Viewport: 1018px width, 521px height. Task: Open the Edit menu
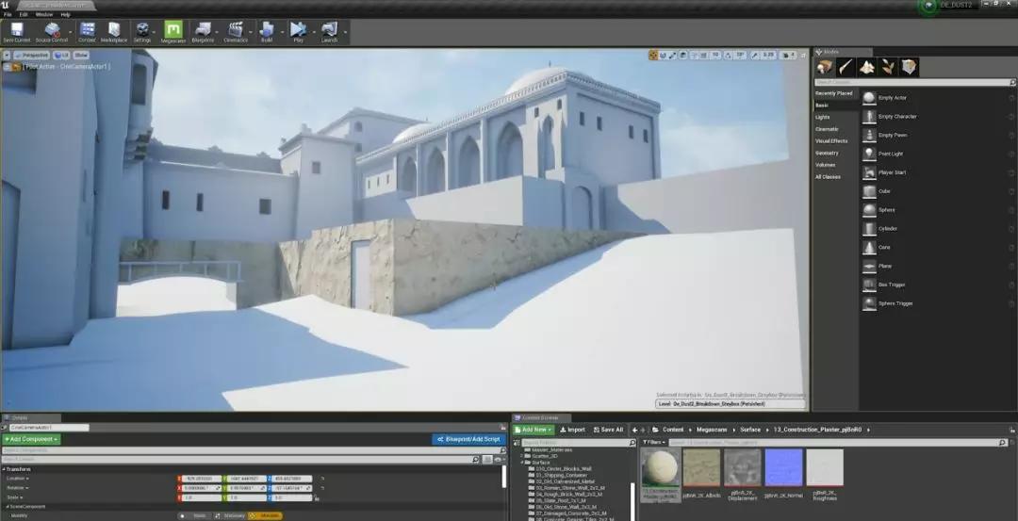[x=24, y=14]
